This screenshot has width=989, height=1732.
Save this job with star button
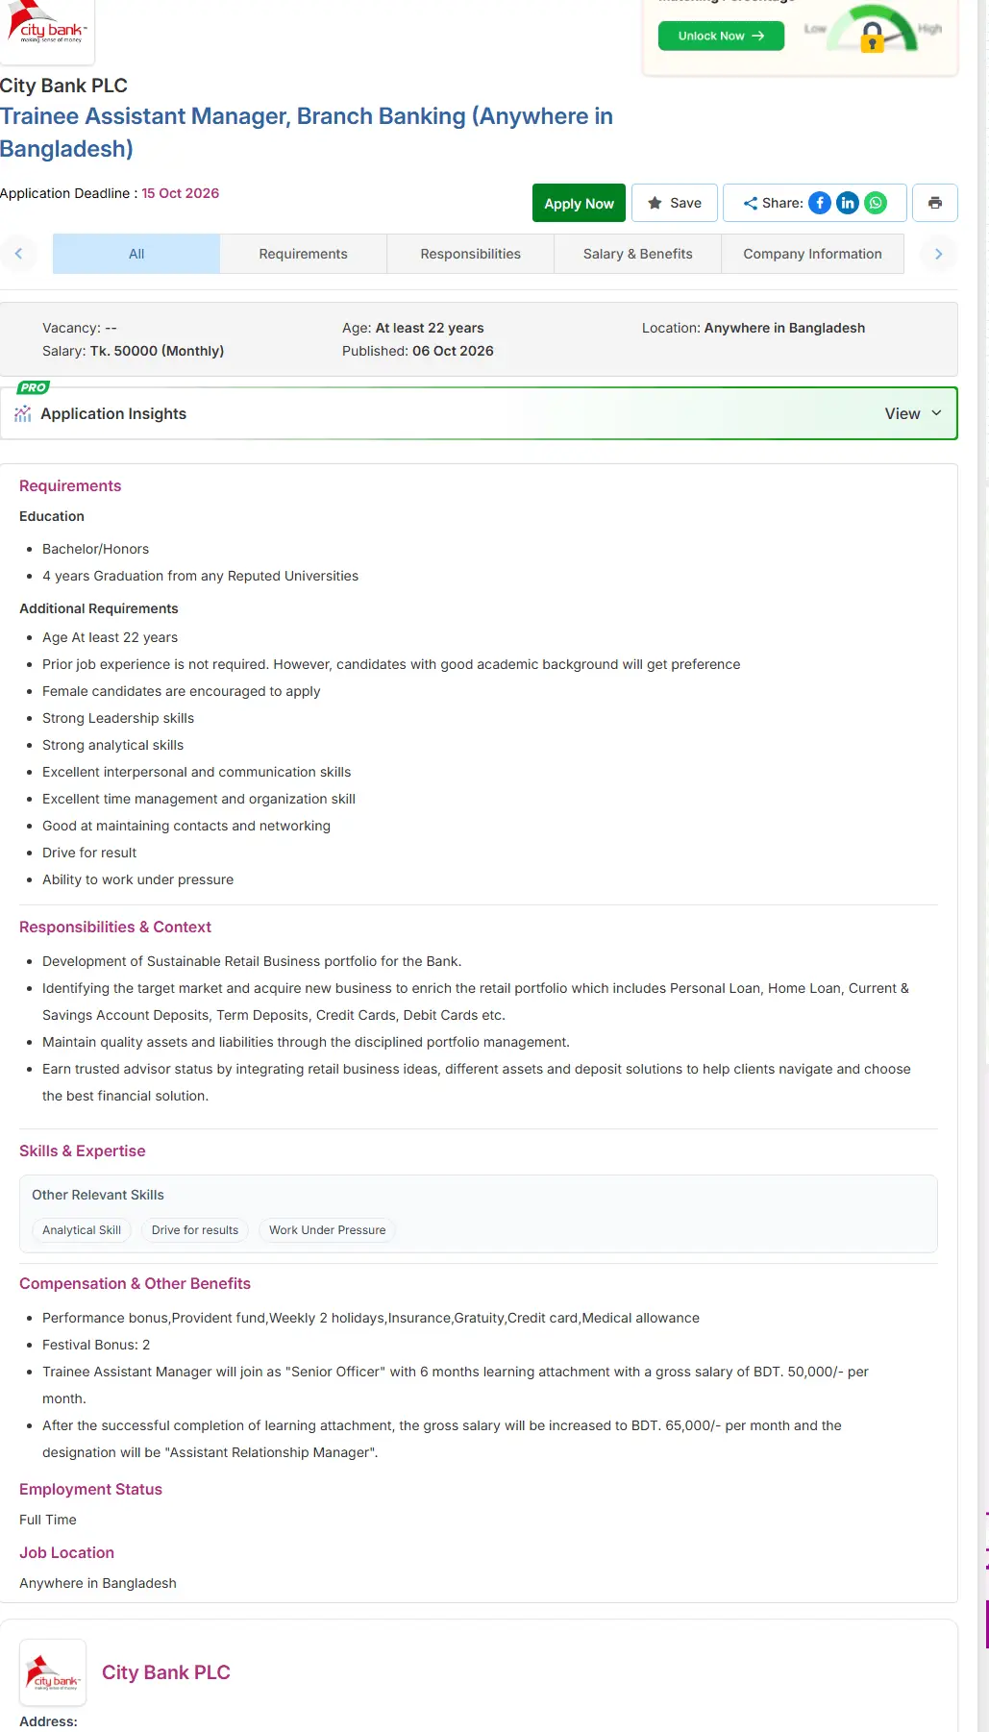(x=675, y=203)
